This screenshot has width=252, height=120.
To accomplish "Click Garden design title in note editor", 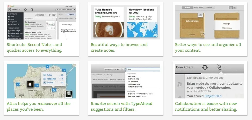I will (x=67, y=24).
